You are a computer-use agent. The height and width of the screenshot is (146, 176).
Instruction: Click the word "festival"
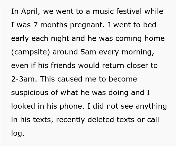(x=129, y=11)
